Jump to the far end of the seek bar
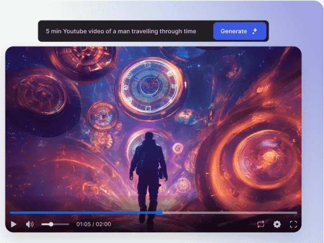The height and width of the screenshot is (243, 324). point(296,212)
